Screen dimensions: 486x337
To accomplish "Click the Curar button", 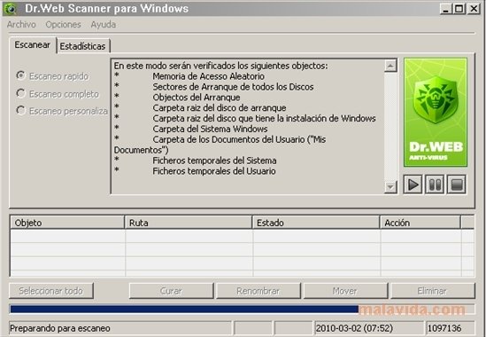I will pos(171,291).
